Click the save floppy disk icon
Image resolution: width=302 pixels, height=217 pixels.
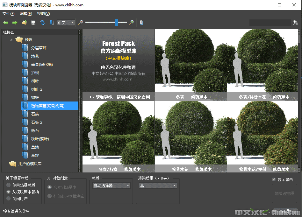33,23
